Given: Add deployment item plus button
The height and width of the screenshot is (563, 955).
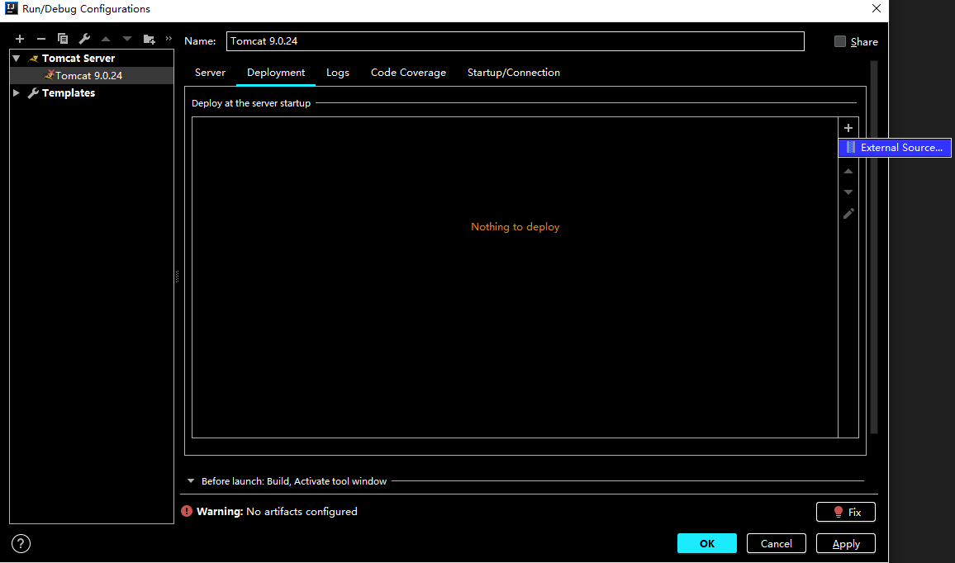Looking at the screenshot, I should tap(848, 128).
